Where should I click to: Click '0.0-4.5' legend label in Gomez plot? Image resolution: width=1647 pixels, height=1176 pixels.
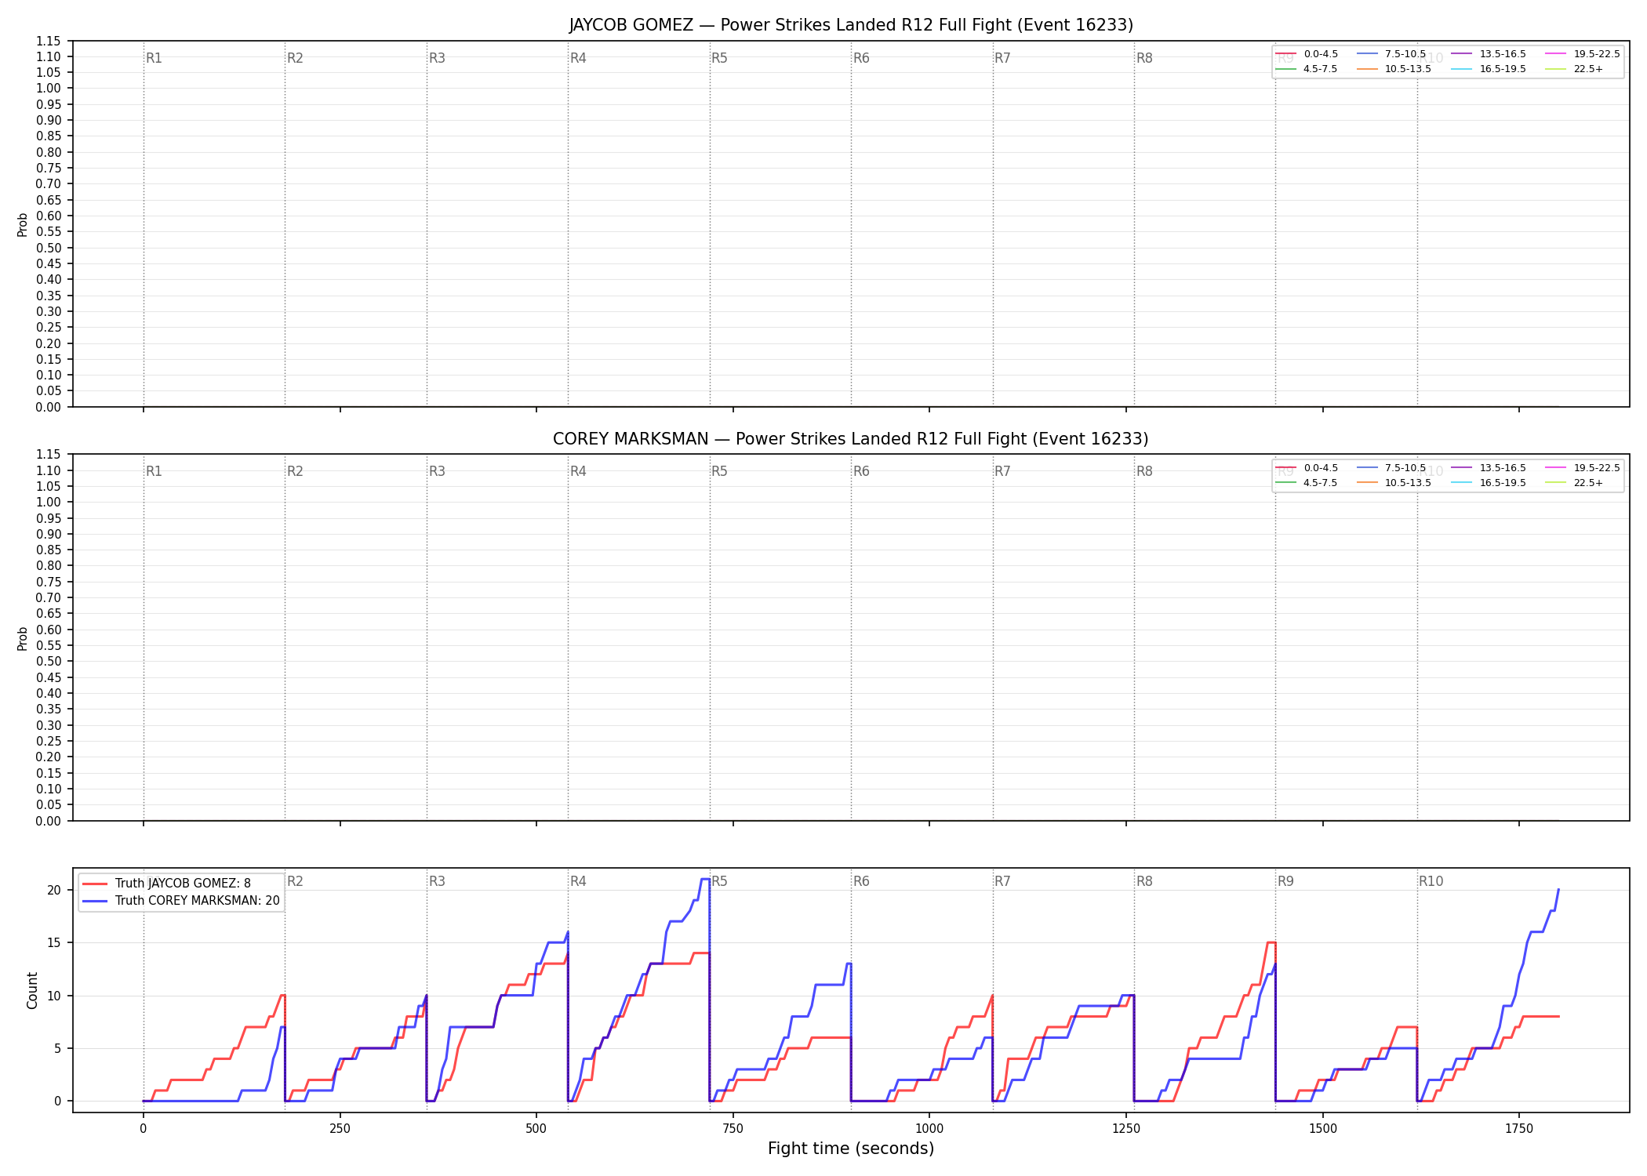coord(1321,54)
